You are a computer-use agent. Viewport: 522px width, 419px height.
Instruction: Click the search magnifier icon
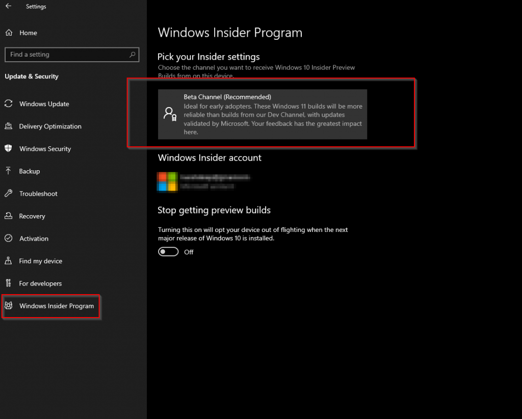coord(132,54)
